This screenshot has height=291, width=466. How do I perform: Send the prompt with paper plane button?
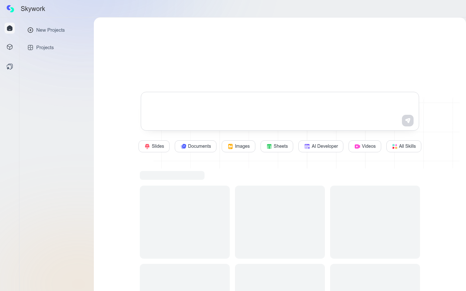click(408, 121)
